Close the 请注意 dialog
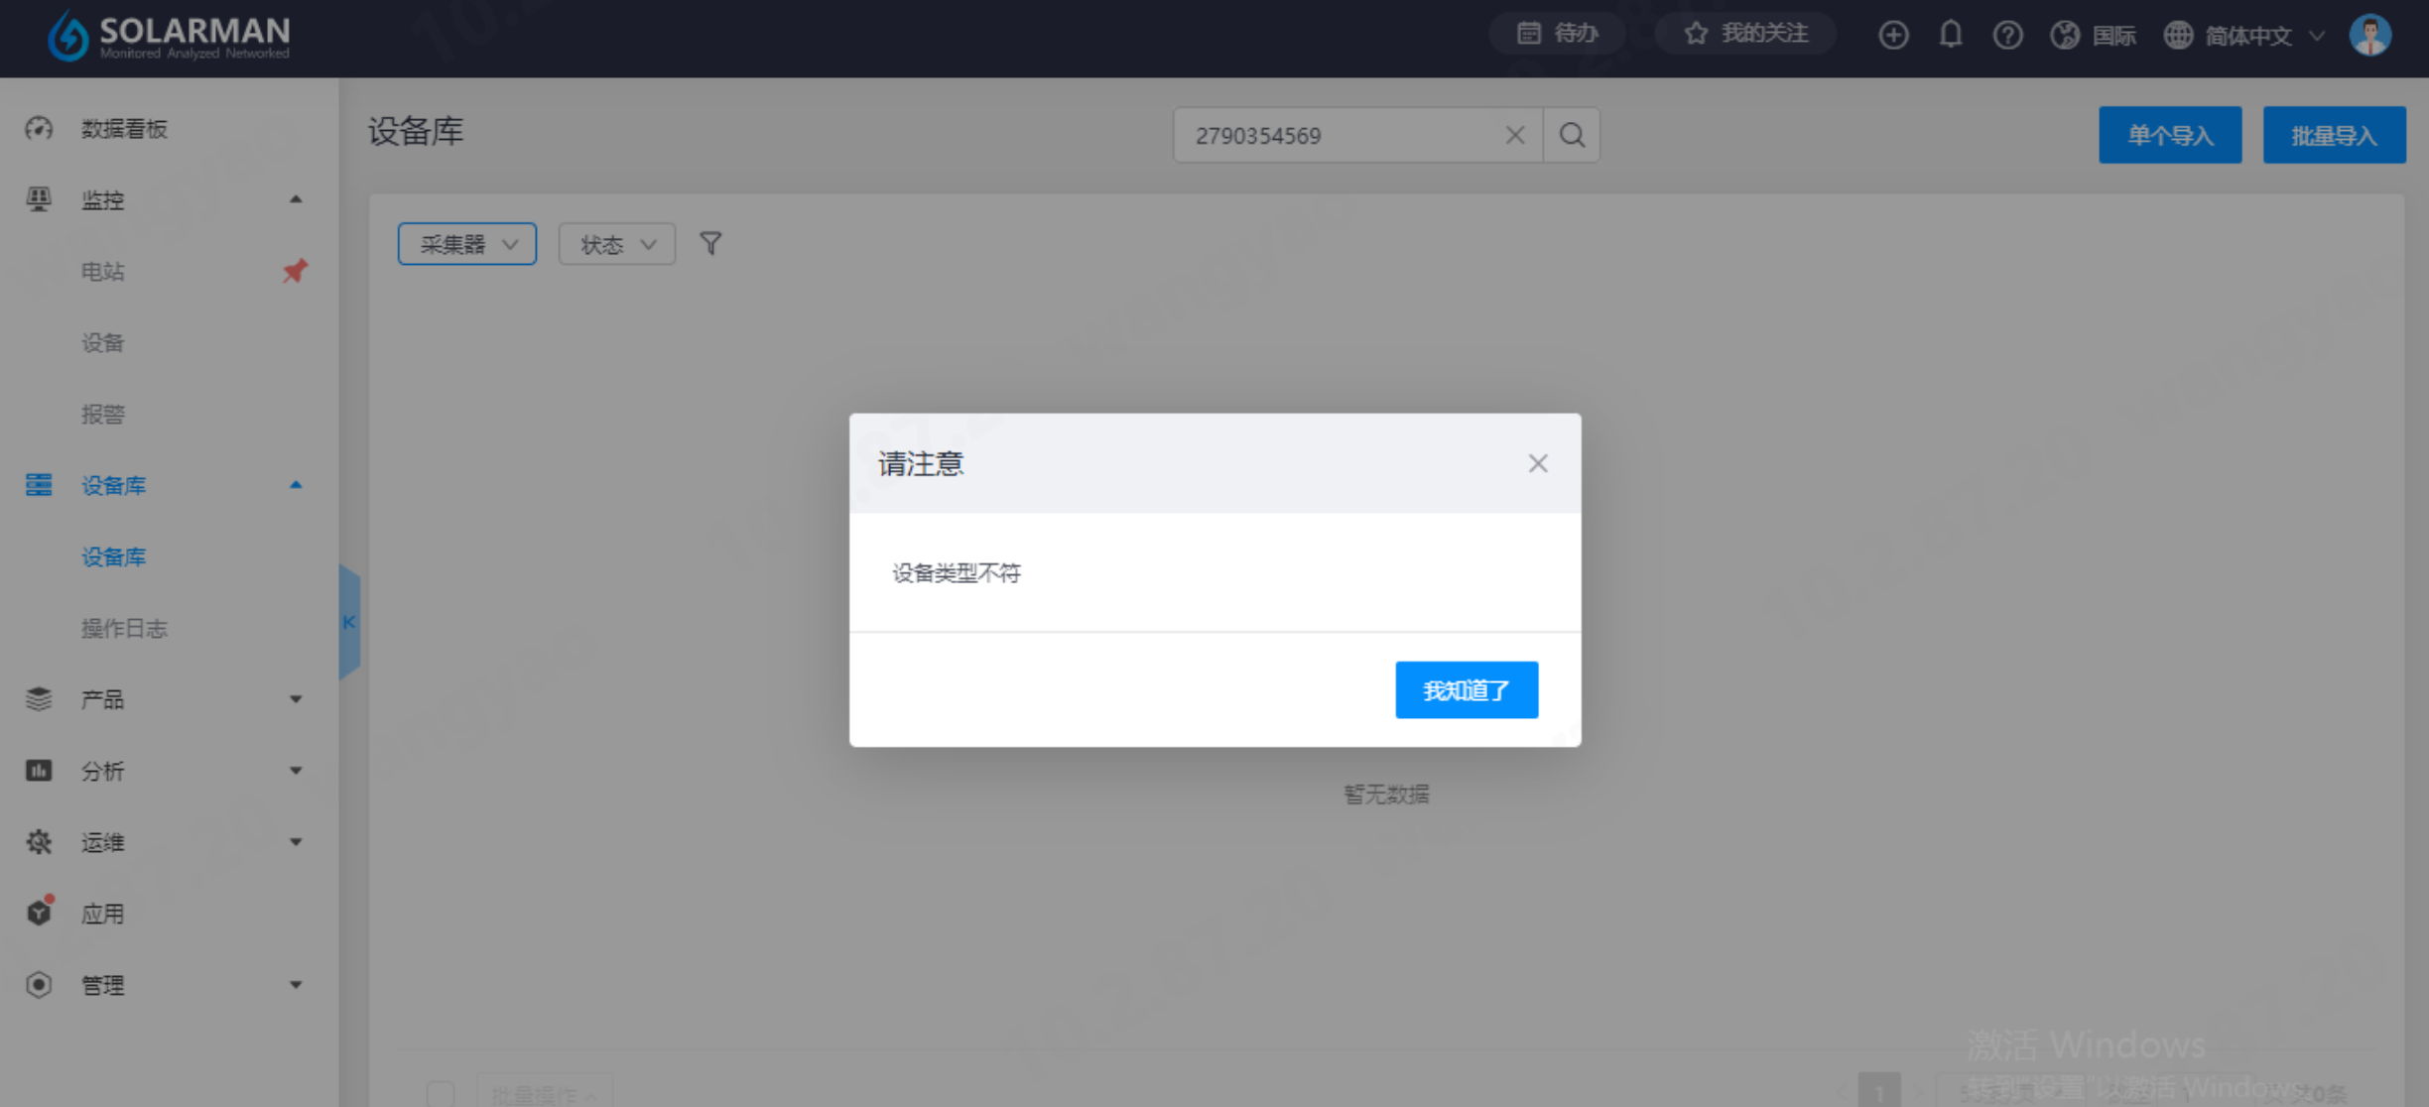 tap(1537, 463)
